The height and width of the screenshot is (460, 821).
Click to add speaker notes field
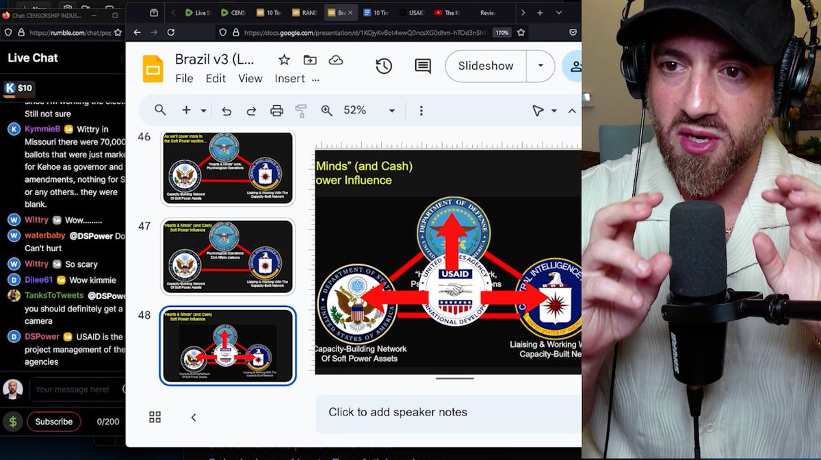coord(449,413)
